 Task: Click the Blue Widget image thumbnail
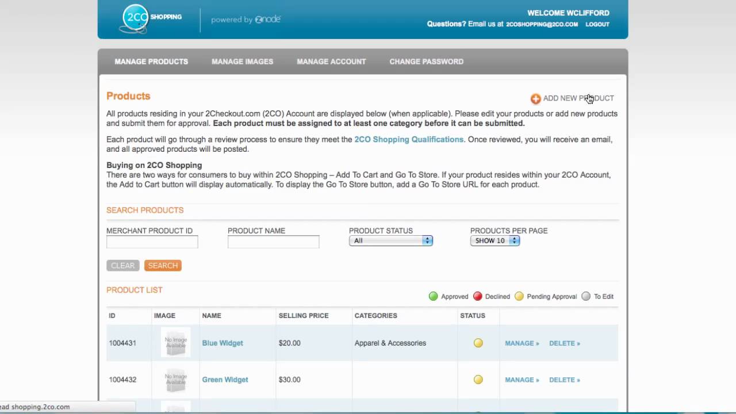pyautogui.click(x=175, y=343)
